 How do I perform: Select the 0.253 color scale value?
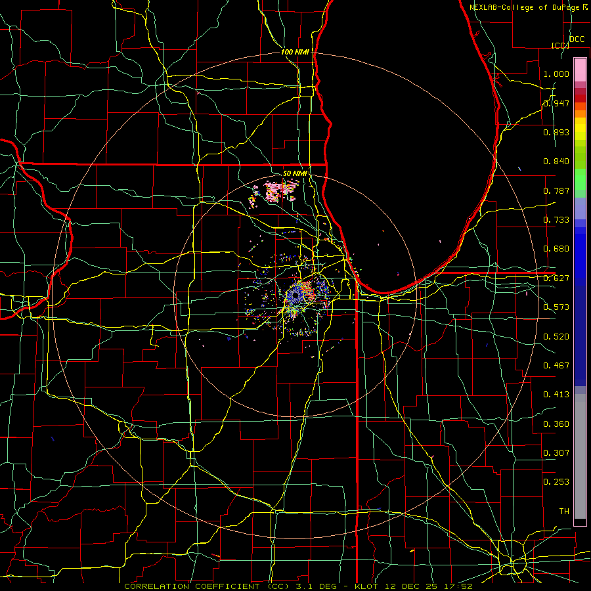[x=556, y=482]
